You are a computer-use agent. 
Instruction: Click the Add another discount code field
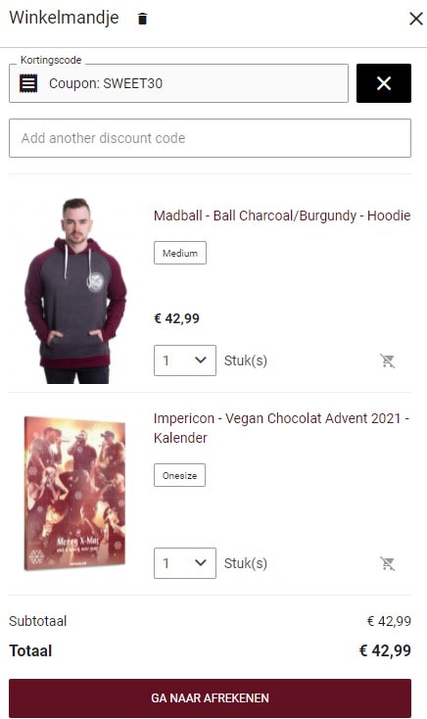[x=210, y=138]
